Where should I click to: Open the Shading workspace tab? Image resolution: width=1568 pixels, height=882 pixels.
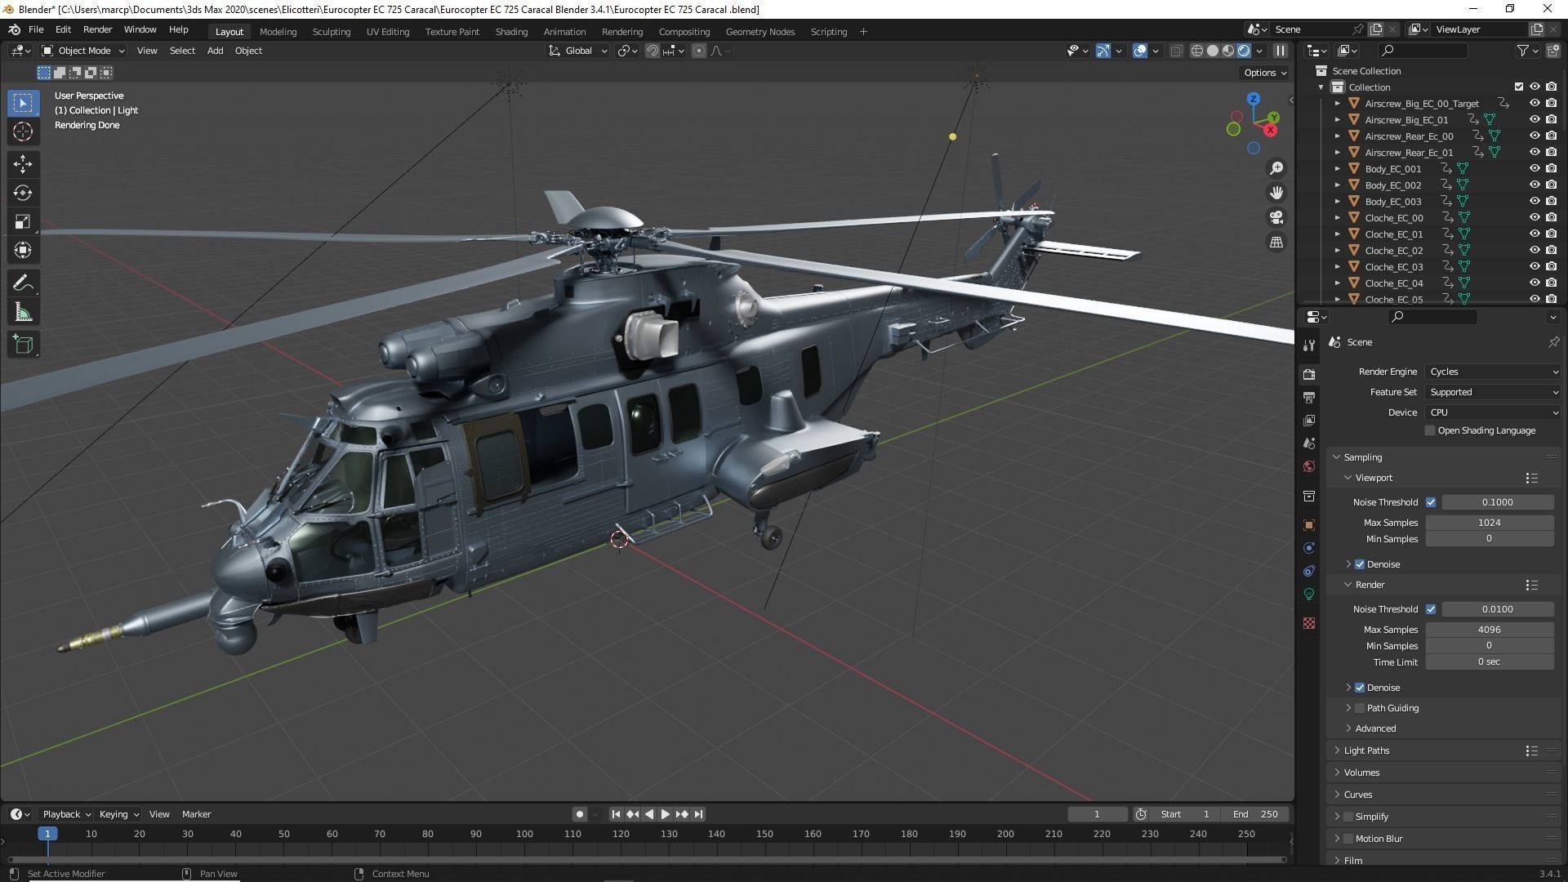511,32
